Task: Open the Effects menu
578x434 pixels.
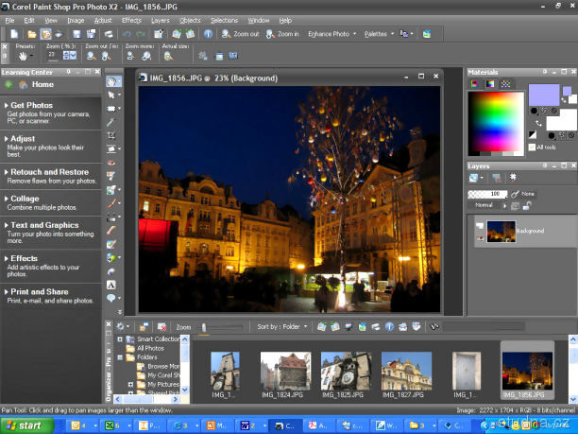Action: pos(131,19)
